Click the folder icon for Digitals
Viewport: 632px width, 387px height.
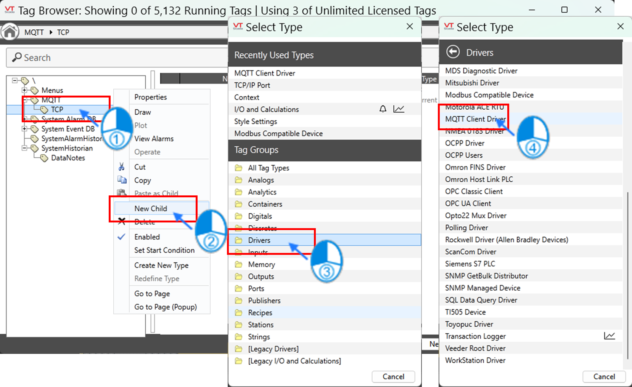click(x=239, y=216)
